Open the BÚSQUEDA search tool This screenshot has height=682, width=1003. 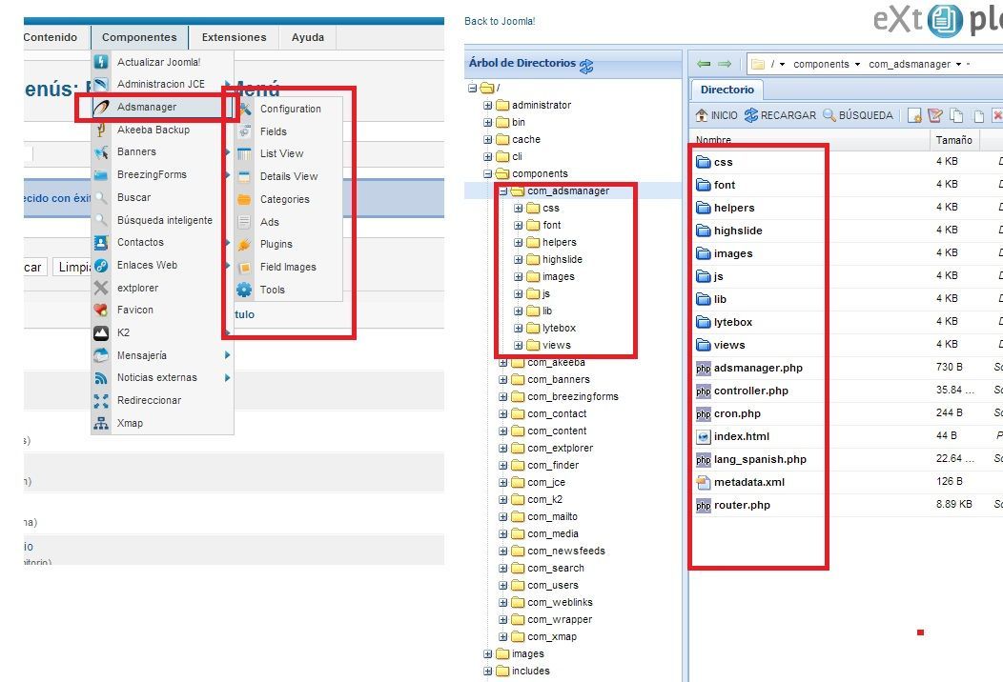pyautogui.click(x=858, y=115)
